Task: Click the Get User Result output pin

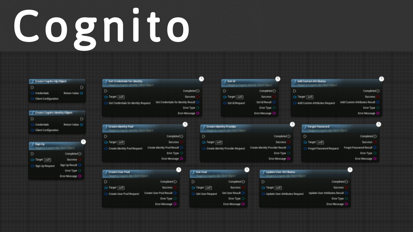Action: [x=243, y=193]
